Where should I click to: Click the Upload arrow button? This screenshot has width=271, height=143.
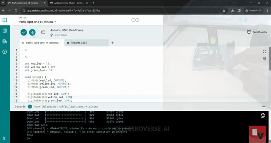tap(32, 32)
